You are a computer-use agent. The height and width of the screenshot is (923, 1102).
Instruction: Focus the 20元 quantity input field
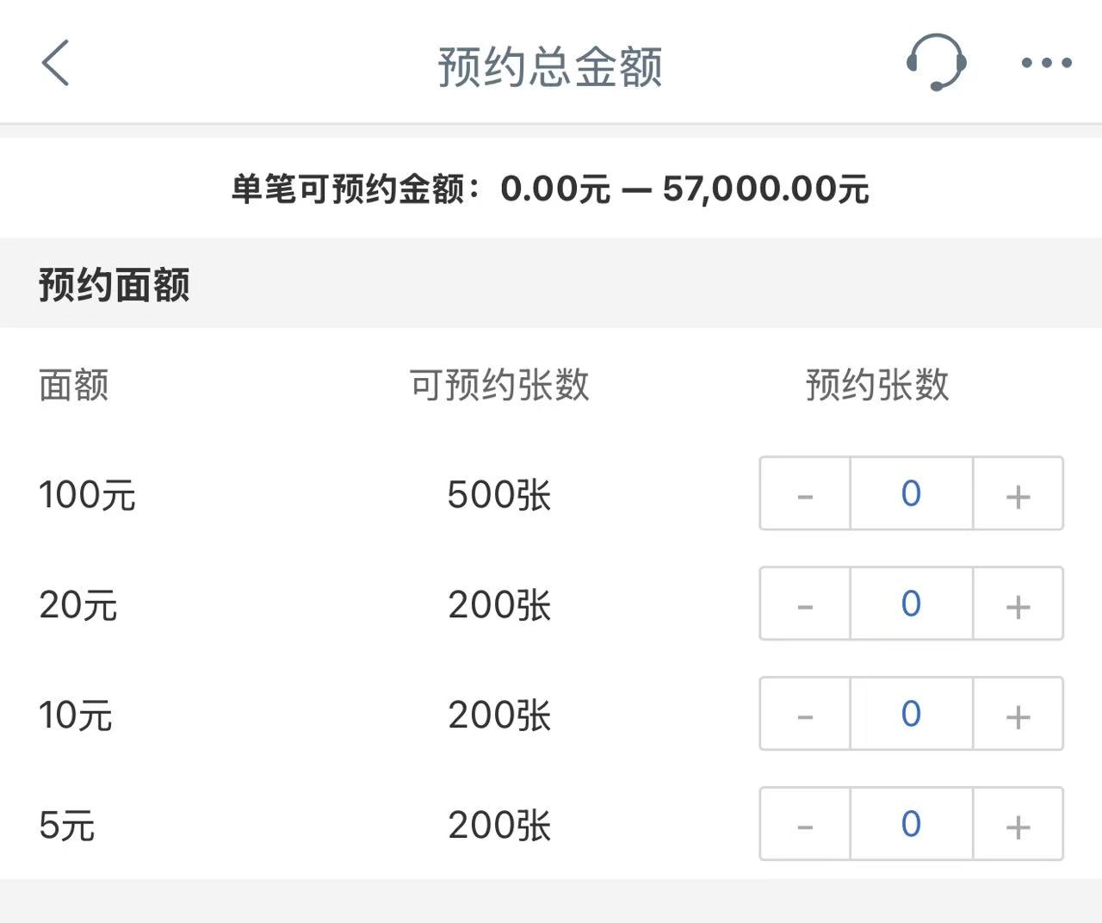point(911,604)
